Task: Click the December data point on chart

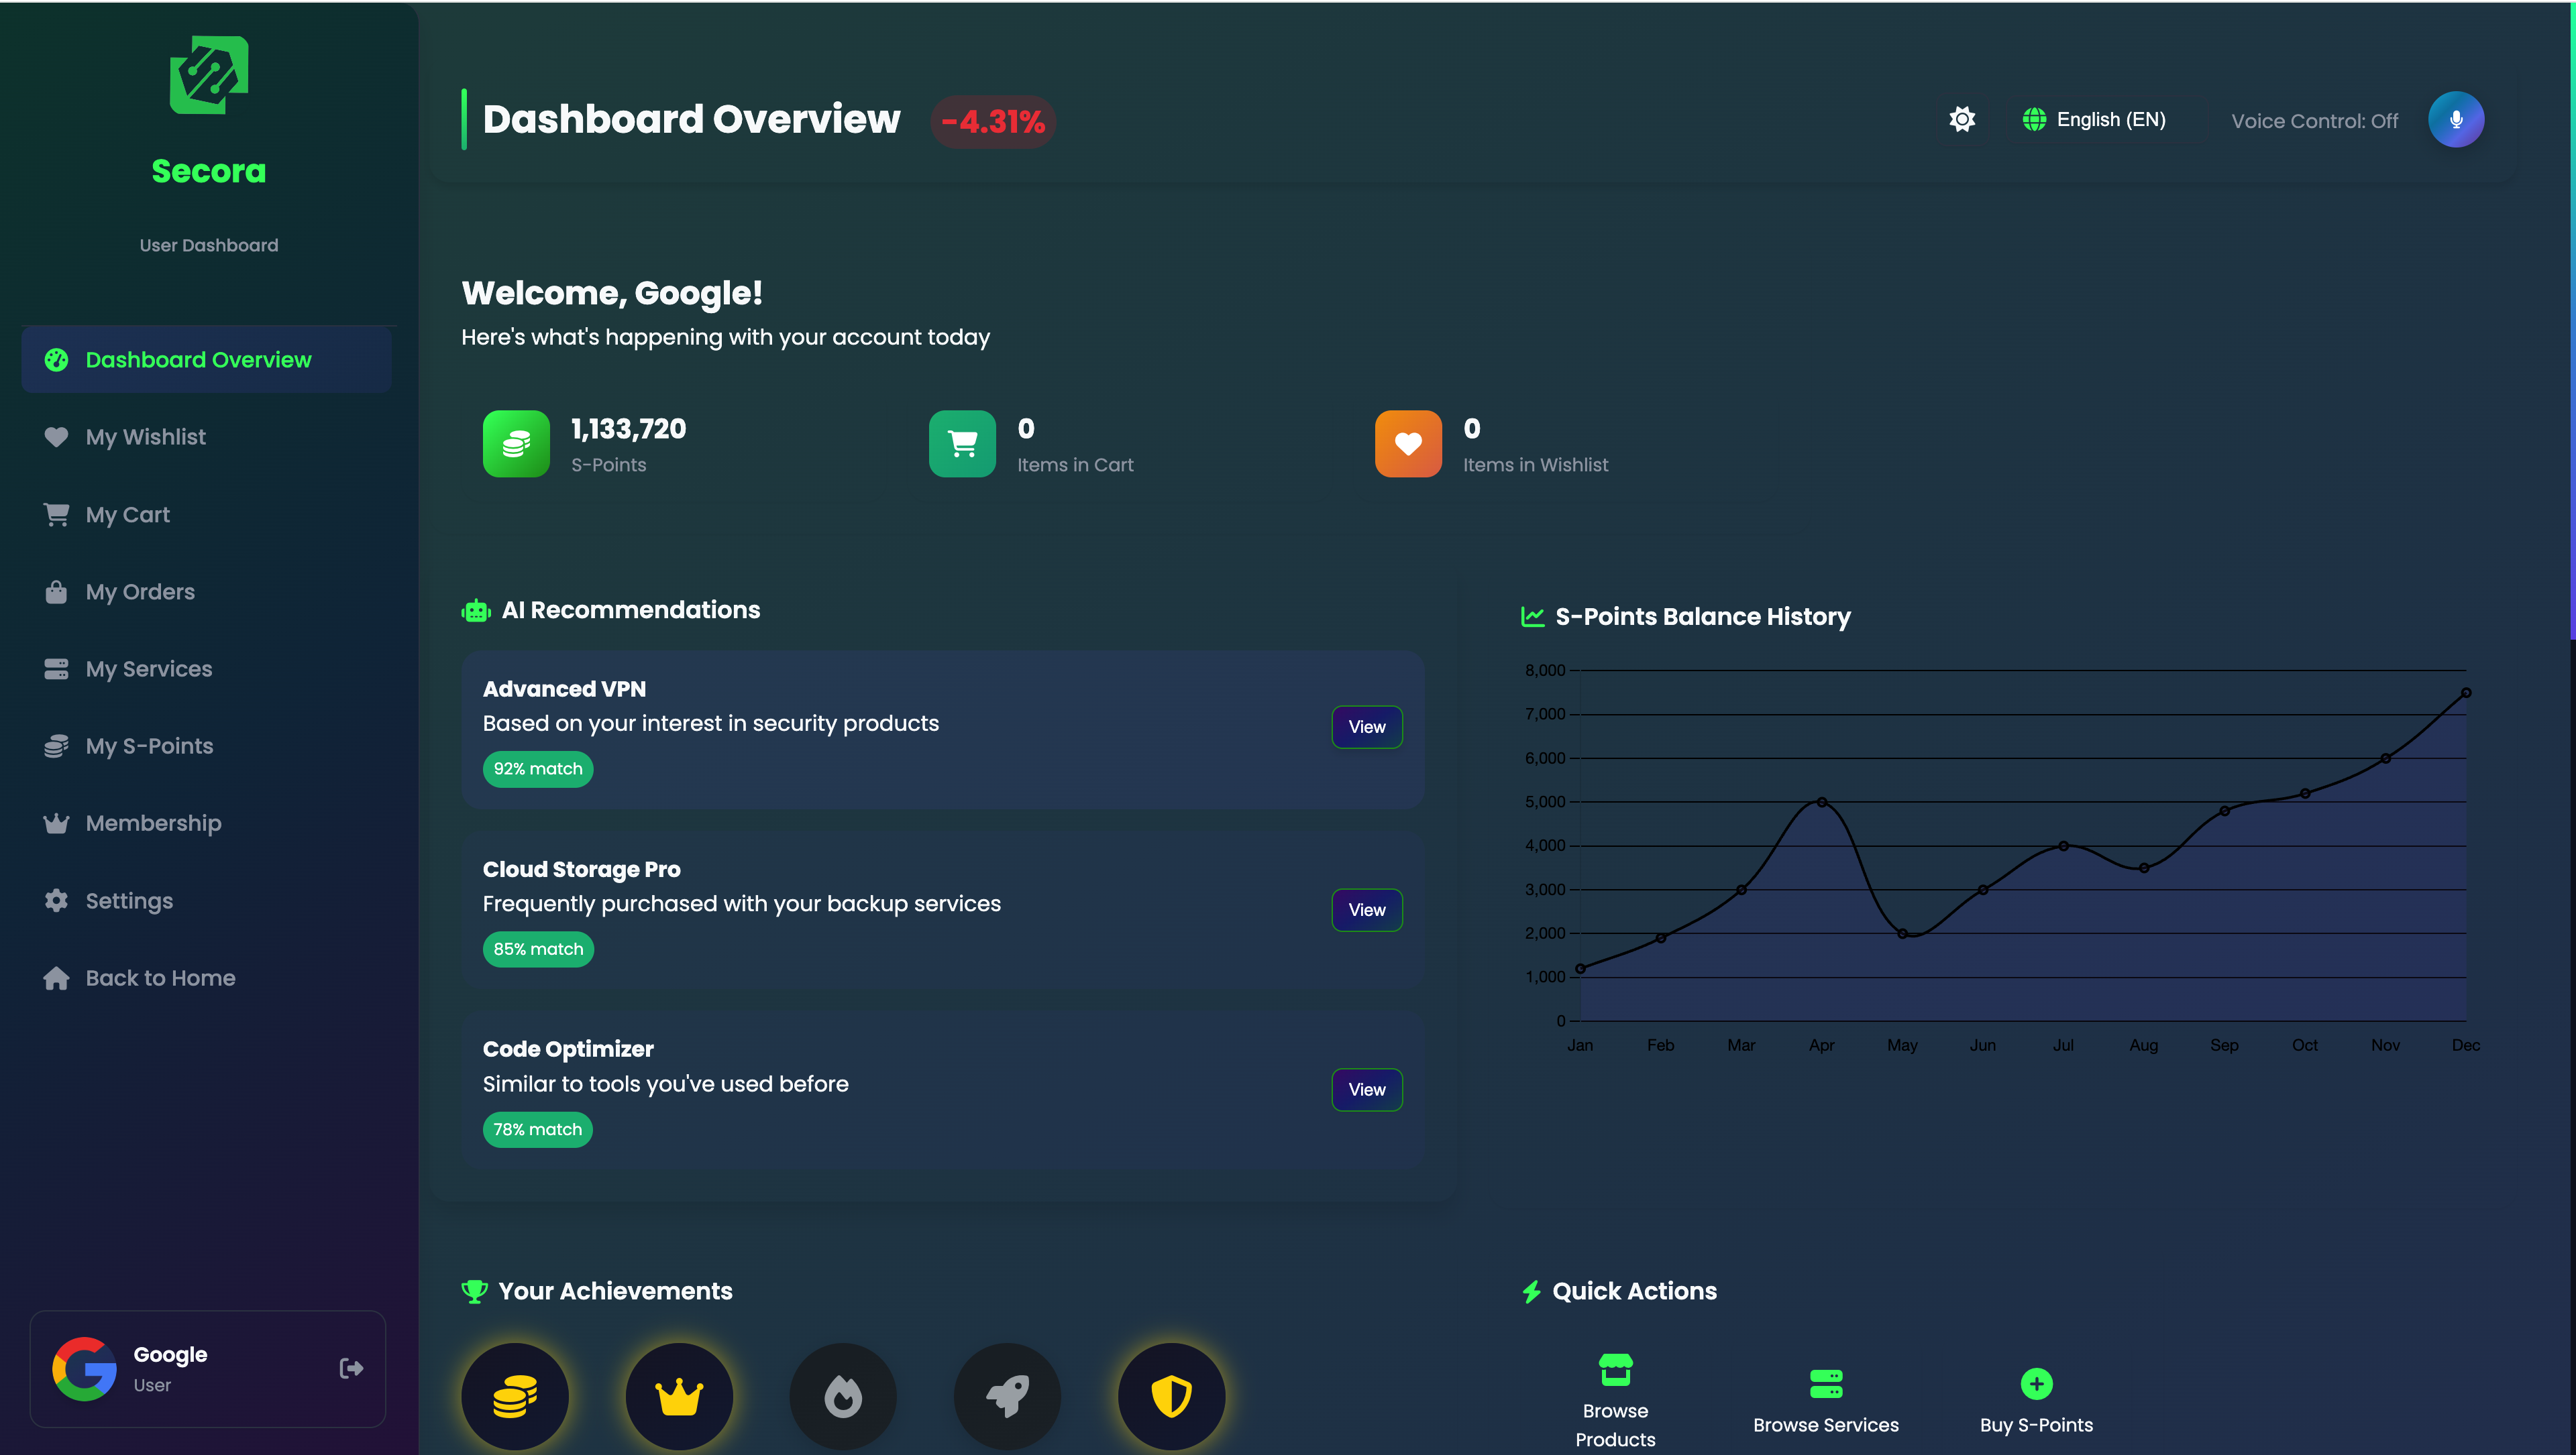Action: tap(2466, 693)
